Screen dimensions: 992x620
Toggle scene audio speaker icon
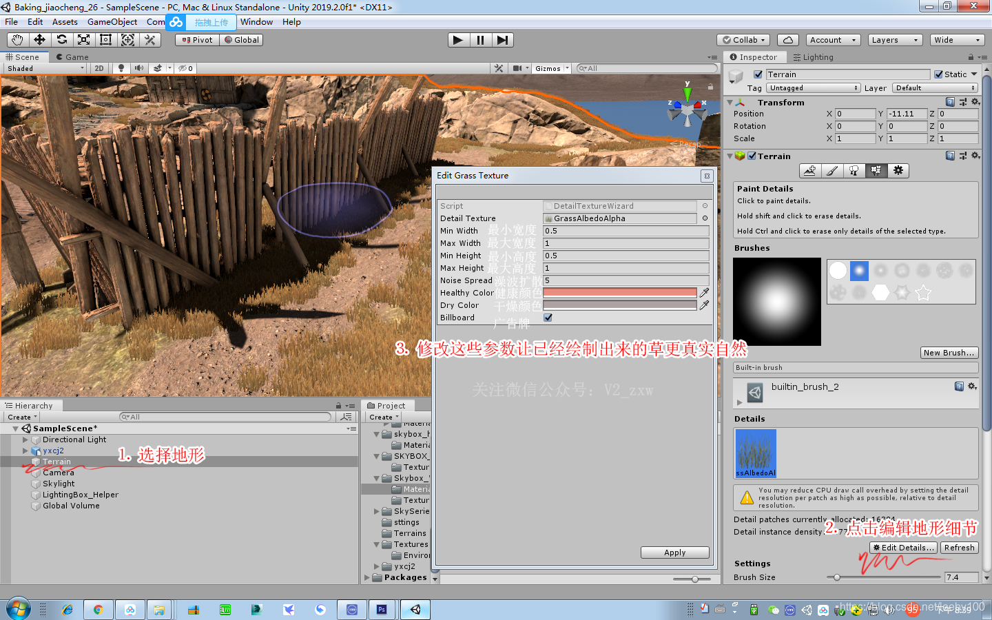point(139,68)
